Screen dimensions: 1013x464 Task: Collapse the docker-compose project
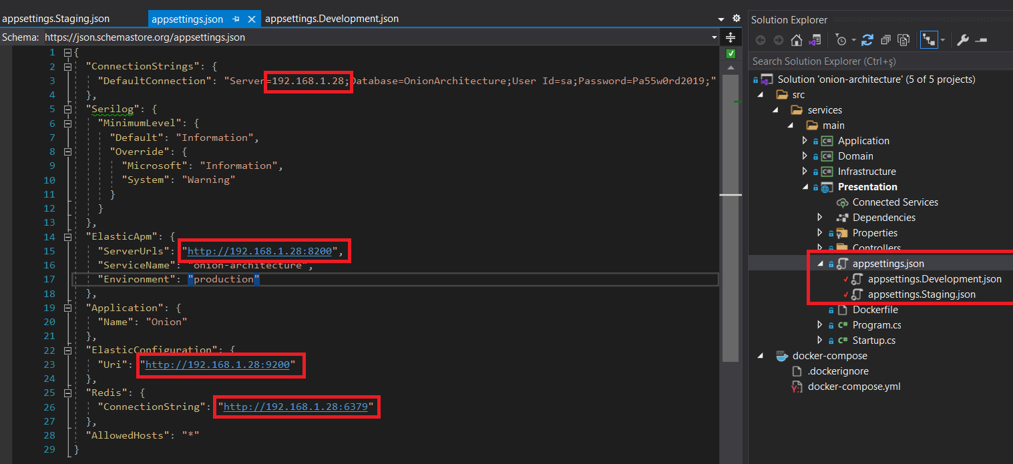pyautogui.click(x=761, y=356)
